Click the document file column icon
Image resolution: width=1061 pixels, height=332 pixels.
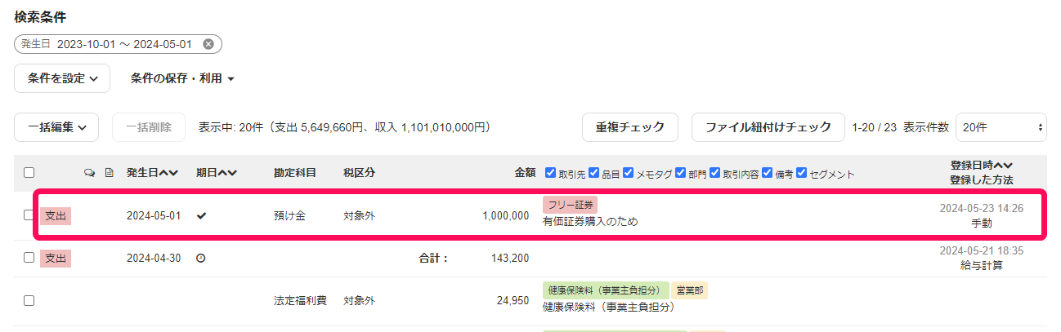tap(109, 173)
